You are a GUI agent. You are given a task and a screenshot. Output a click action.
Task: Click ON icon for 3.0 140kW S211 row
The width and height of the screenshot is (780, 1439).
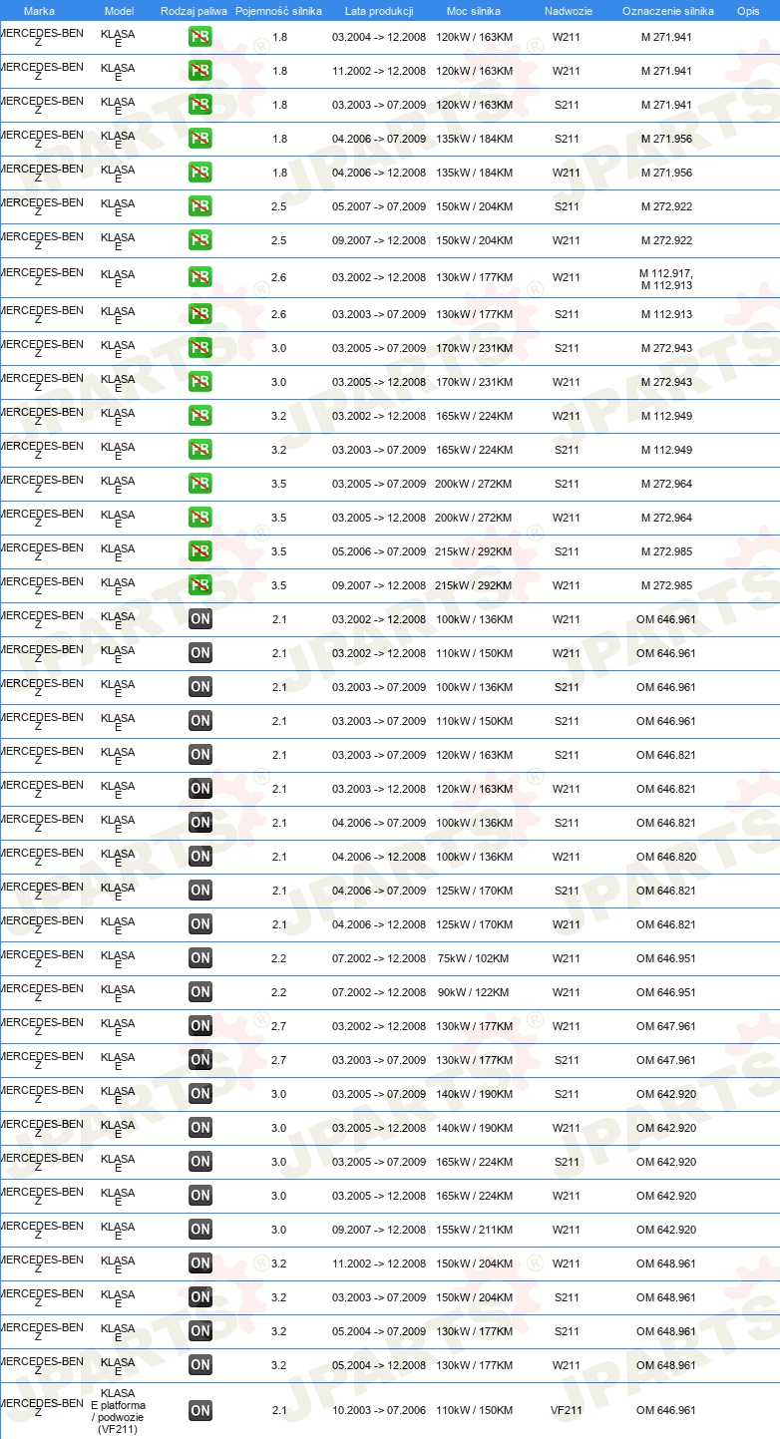point(200,1095)
